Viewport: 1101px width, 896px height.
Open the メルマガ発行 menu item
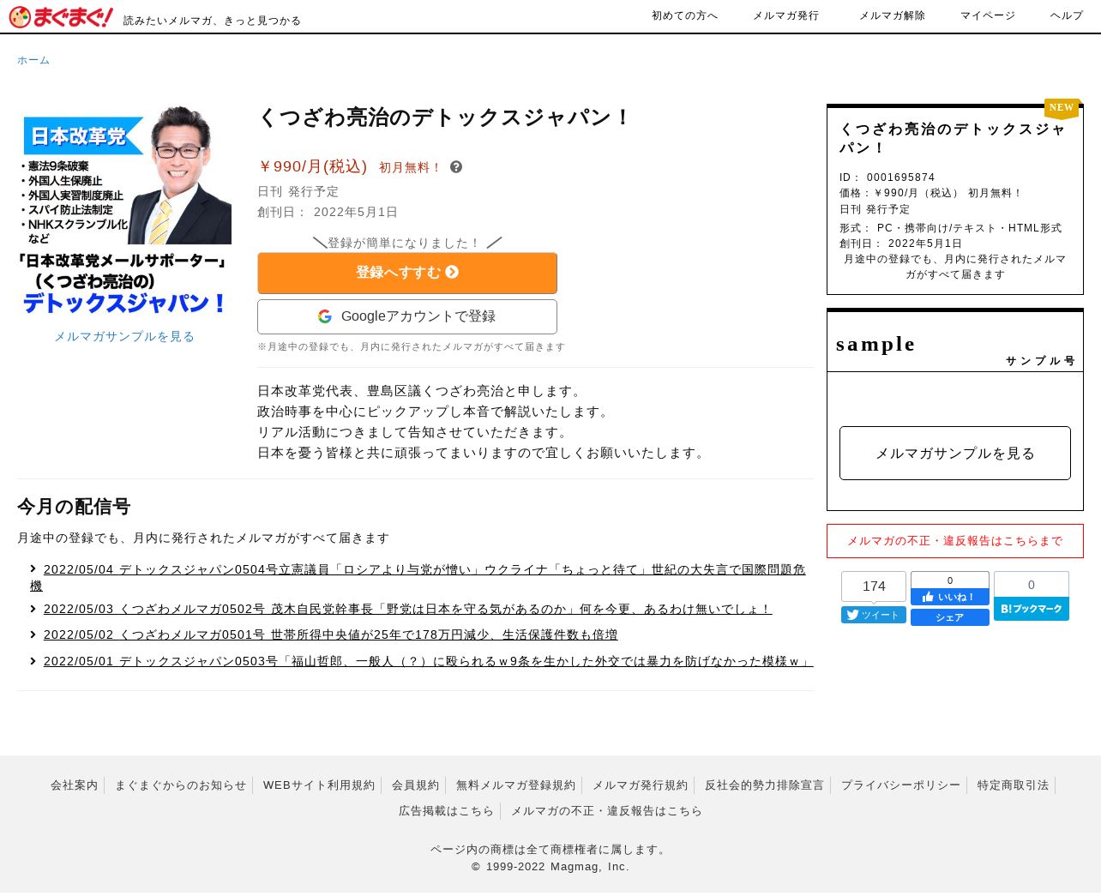(x=785, y=15)
